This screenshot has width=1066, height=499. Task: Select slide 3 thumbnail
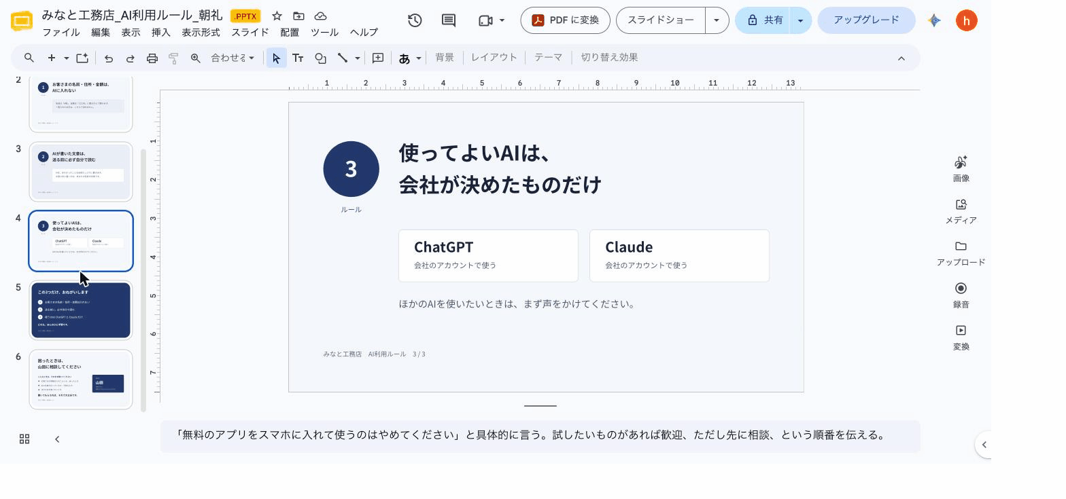[x=81, y=172]
